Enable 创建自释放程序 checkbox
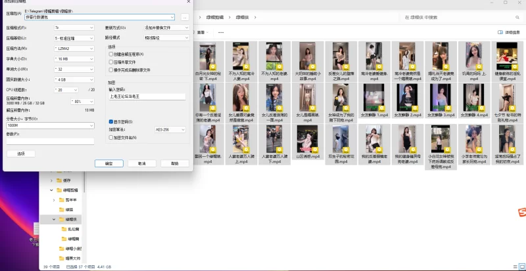This screenshot has width=526, height=271. (110, 54)
